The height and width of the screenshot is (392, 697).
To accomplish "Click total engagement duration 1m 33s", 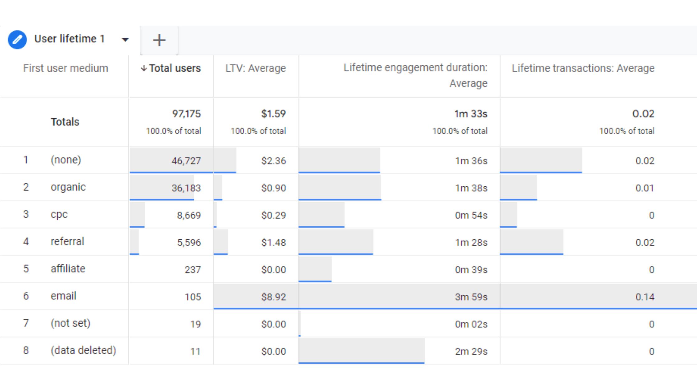I will pyautogui.click(x=471, y=114).
